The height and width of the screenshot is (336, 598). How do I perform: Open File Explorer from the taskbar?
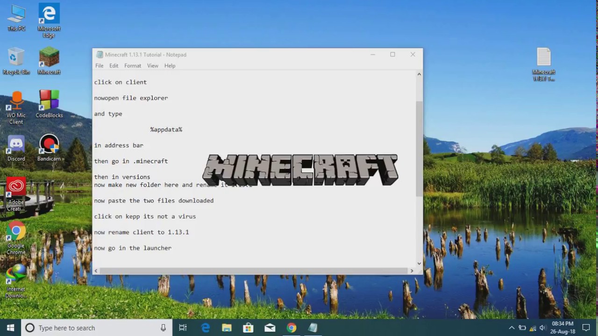coord(227,328)
